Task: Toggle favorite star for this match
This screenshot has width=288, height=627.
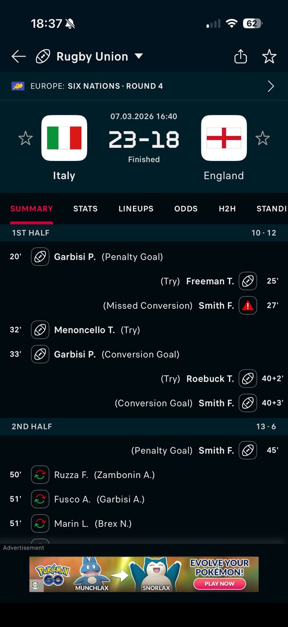Action: pos(269,56)
